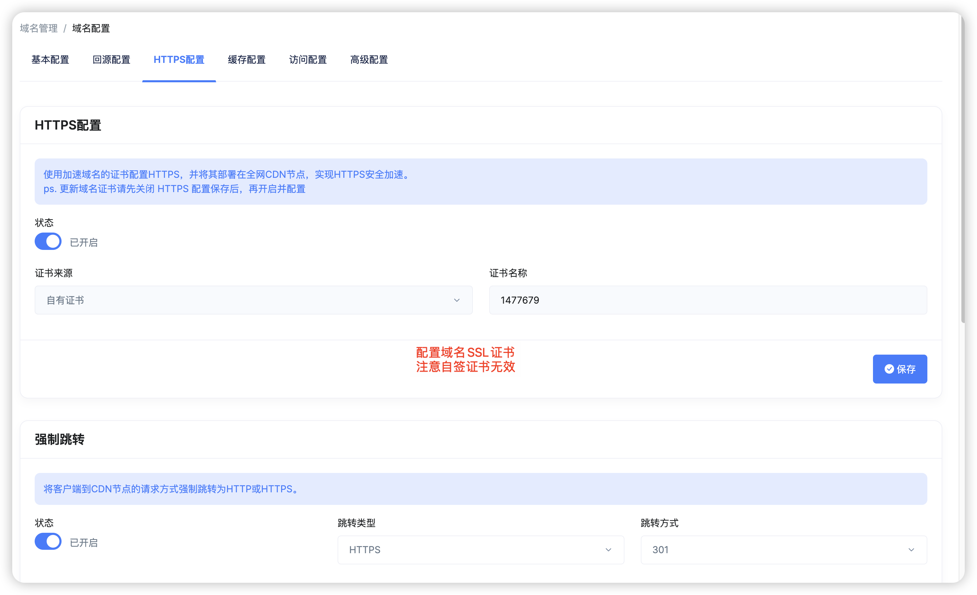Click the 证书名称 input field

pyautogui.click(x=707, y=300)
